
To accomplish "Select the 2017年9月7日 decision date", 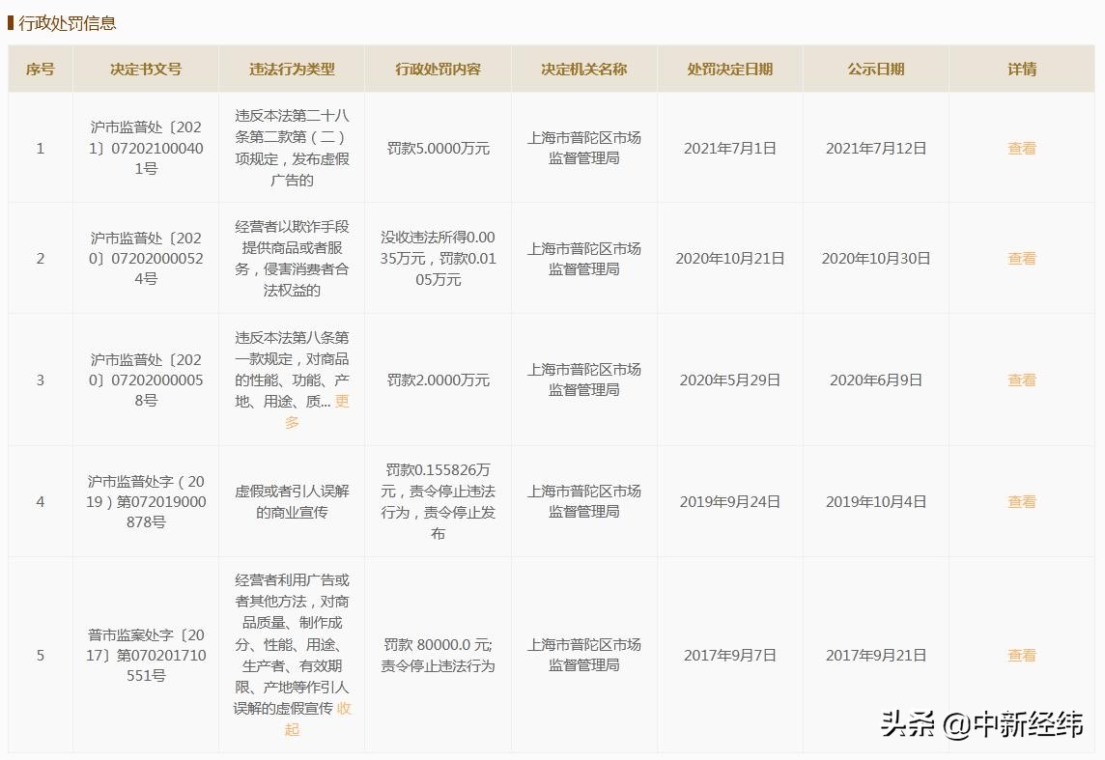I will (x=730, y=655).
